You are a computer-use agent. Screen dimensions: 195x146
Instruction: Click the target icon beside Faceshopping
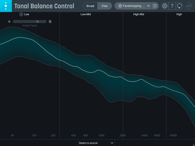pyautogui.click(x=120, y=6)
